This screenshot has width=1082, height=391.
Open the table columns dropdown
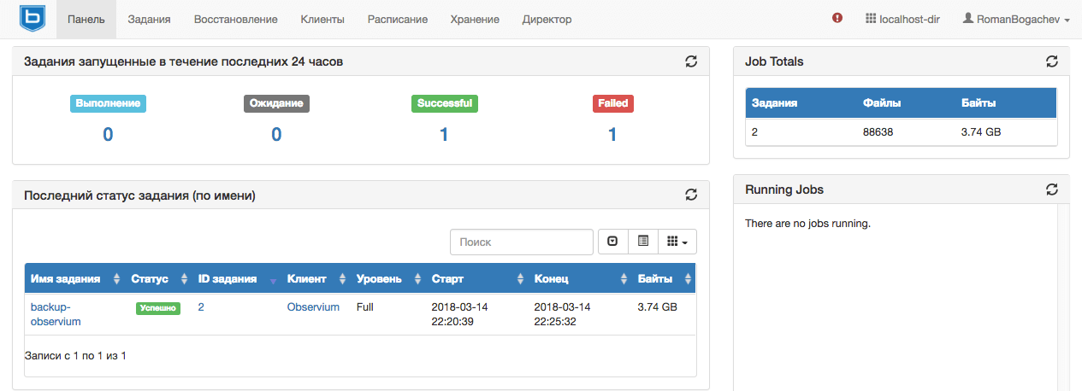point(677,242)
